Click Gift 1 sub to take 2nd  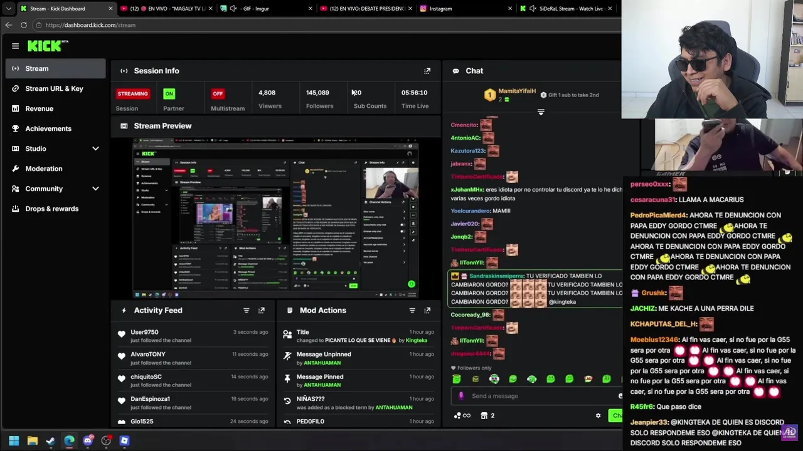(x=569, y=95)
